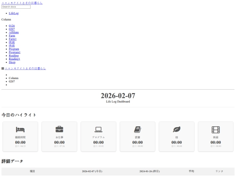The height and width of the screenshot is (177, 236).
Task: Click the 00:00 value on the プログラム card
Action: (x=98, y=142)
